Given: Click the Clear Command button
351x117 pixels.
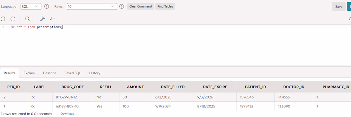Looking at the screenshot, I should pyautogui.click(x=141, y=6).
